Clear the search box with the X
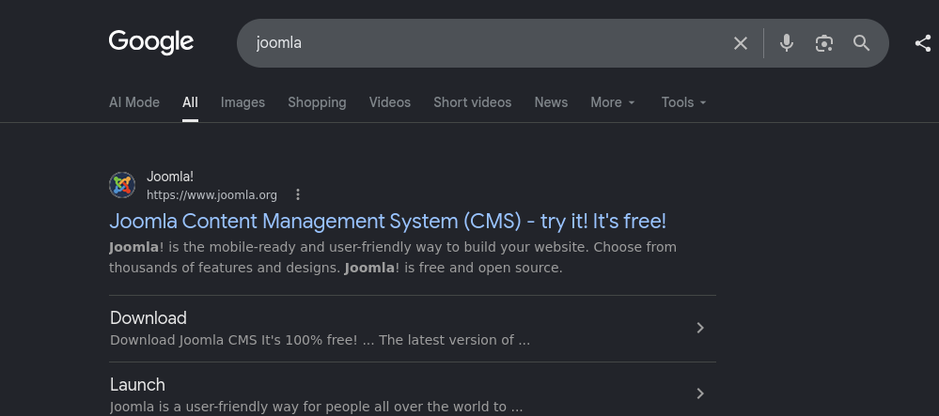939x416 pixels. click(x=741, y=43)
